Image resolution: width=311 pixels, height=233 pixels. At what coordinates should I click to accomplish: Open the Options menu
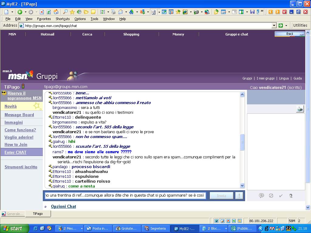pos(80,19)
